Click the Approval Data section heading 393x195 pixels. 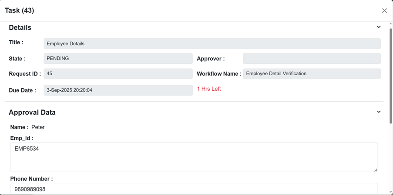[32, 112]
